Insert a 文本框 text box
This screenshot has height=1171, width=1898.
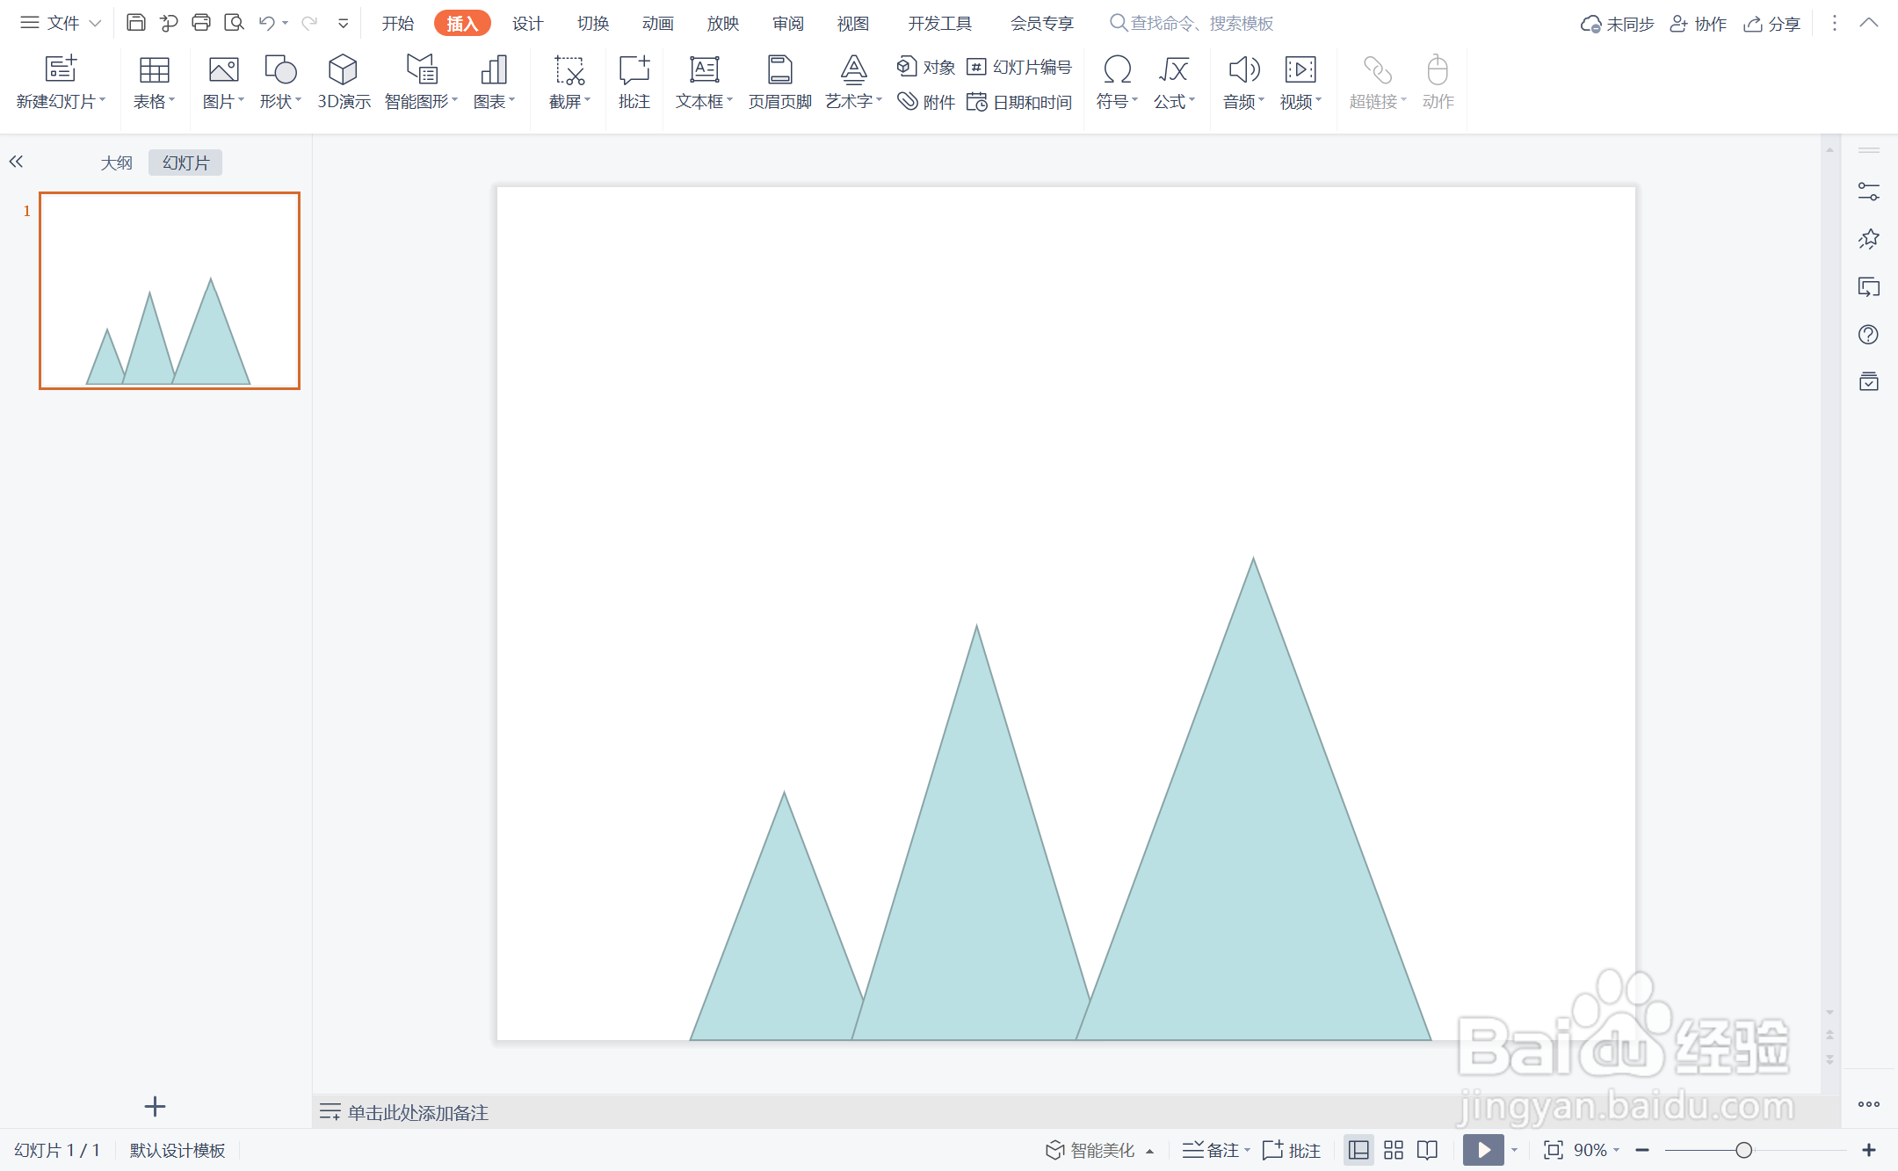[704, 70]
